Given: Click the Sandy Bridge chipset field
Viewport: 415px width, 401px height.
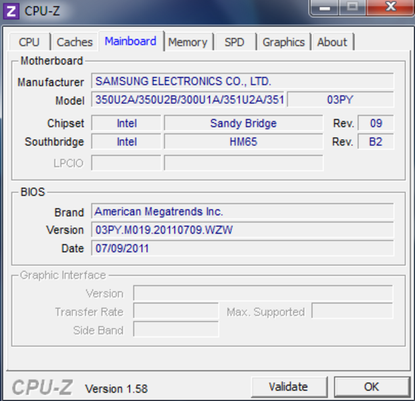Looking at the screenshot, I should pos(243,123).
